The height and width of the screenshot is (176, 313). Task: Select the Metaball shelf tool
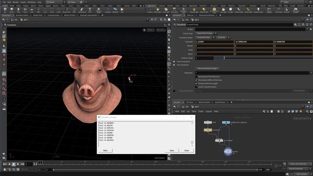[115, 10]
